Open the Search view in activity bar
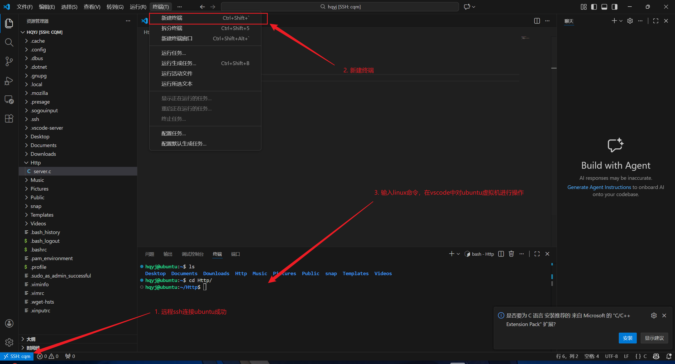The height and width of the screenshot is (364, 675). coord(9,42)
